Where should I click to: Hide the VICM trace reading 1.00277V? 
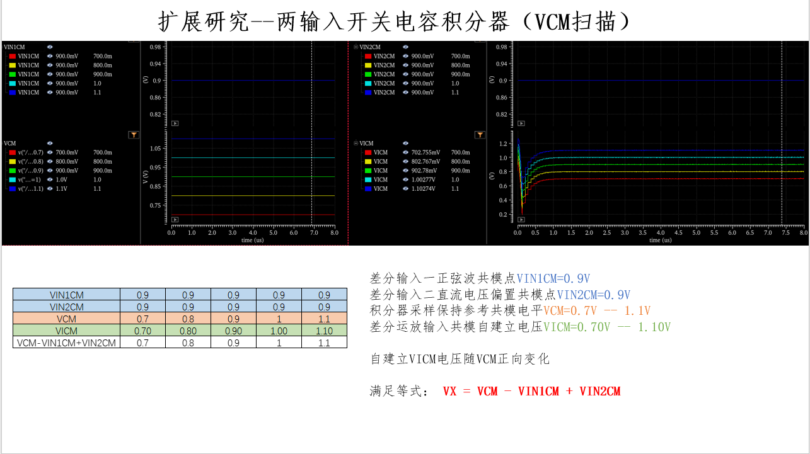pos(405,179)
